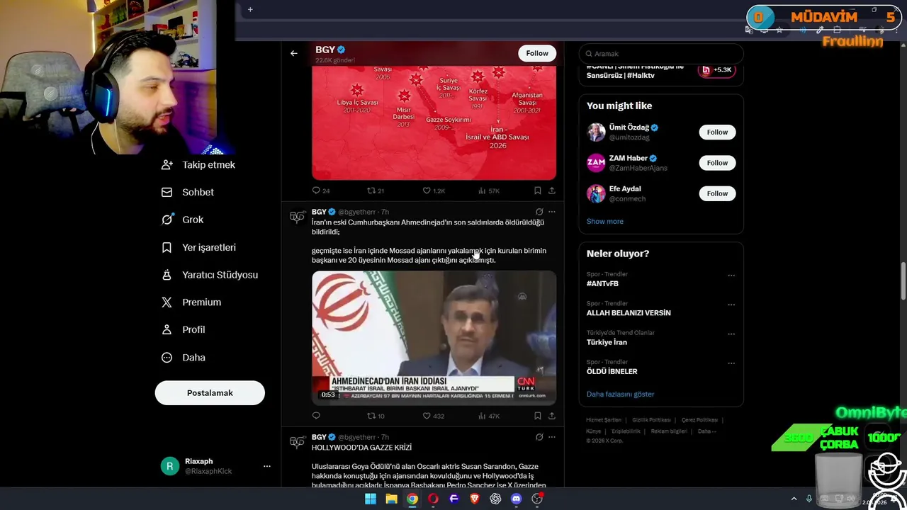The width and height of the screenshot is (907, 510).
Task: Repost the war map post with 21 reposts
Action: click(x=376, y=191)
